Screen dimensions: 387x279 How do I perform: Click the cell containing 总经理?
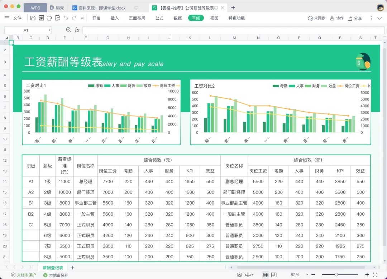tap(86, 182)
